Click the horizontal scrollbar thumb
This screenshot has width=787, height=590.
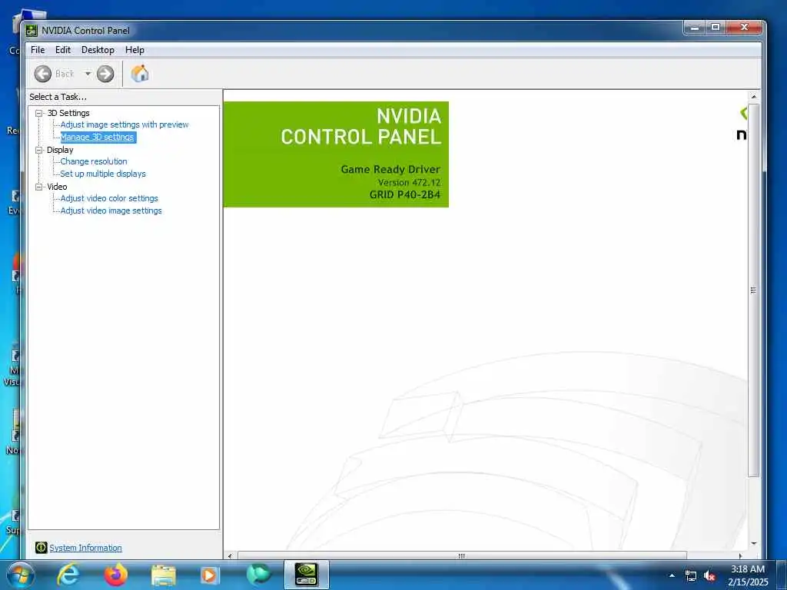coord(462,556)
